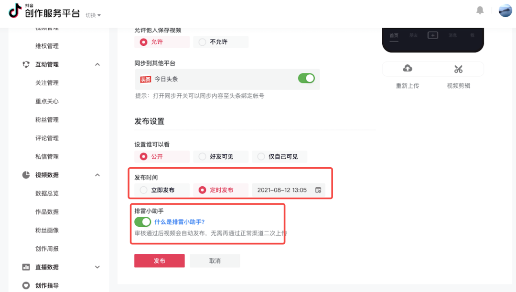Open the 什么是排雷小助手? link
This screenshot has height=292, width=516.
pos(180,222)
